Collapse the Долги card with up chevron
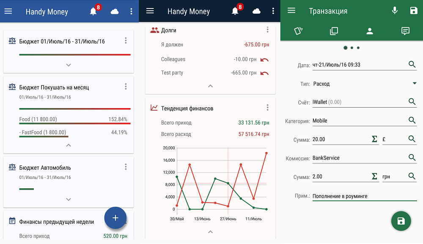The height and width of the screenshot is (244, 423). coord(210,86)
